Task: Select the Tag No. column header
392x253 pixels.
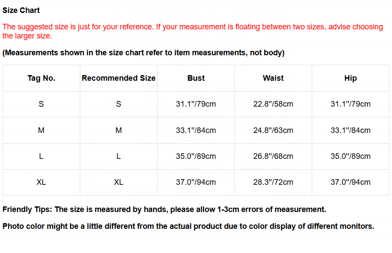Action: tap(41, 78)
